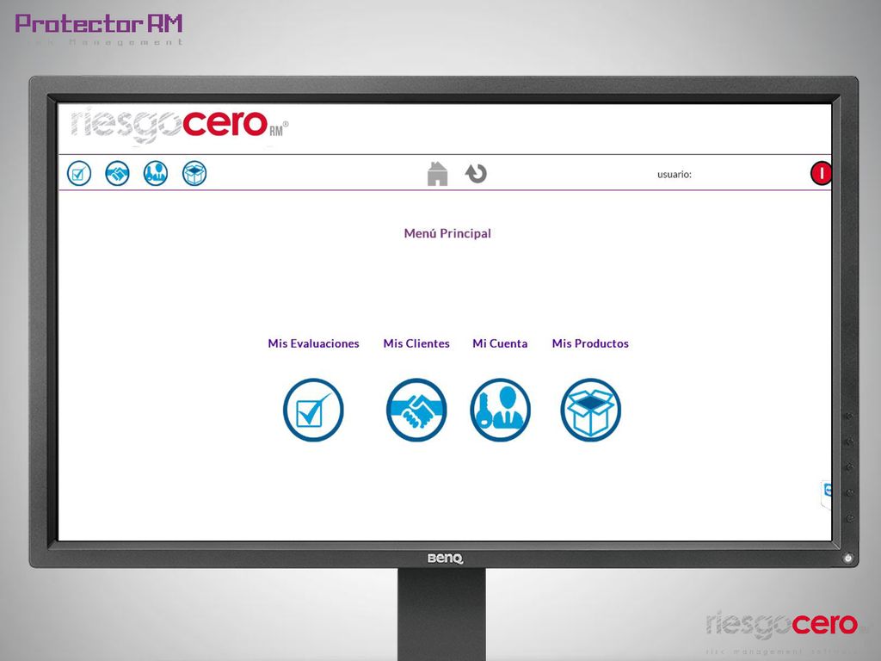Viewport: 881px width, 661px height.
Task: Open the products box icon in toolbar
Action: coord(194,173)
